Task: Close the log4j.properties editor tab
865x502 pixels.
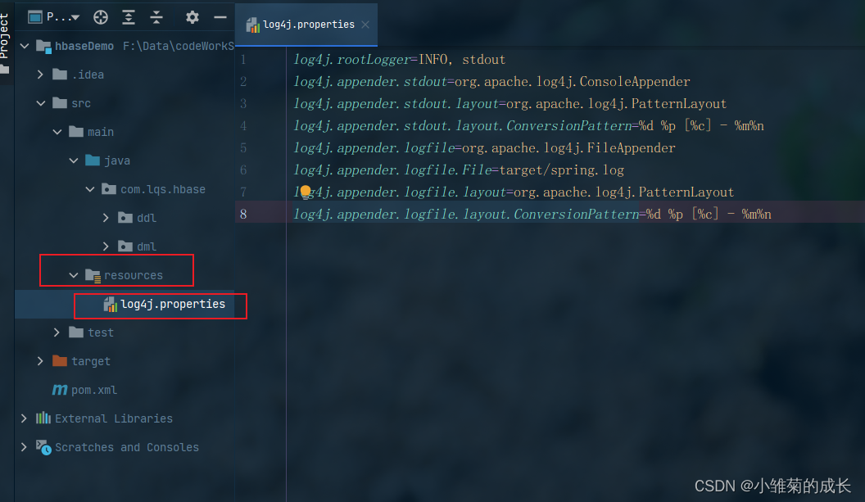Action: coord(365,25)
